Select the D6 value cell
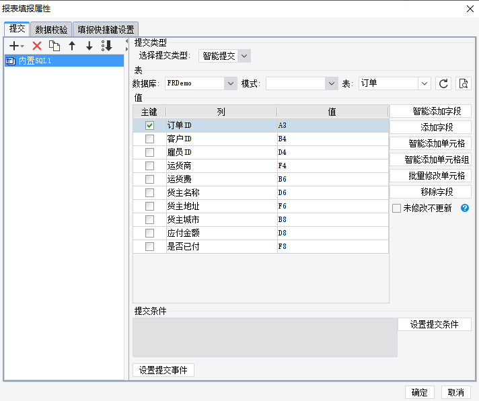 click(x=332, y=192)
